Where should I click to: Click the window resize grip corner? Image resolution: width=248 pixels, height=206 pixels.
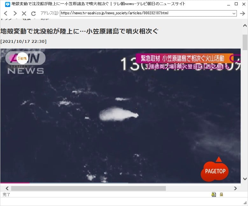point(245,203)
